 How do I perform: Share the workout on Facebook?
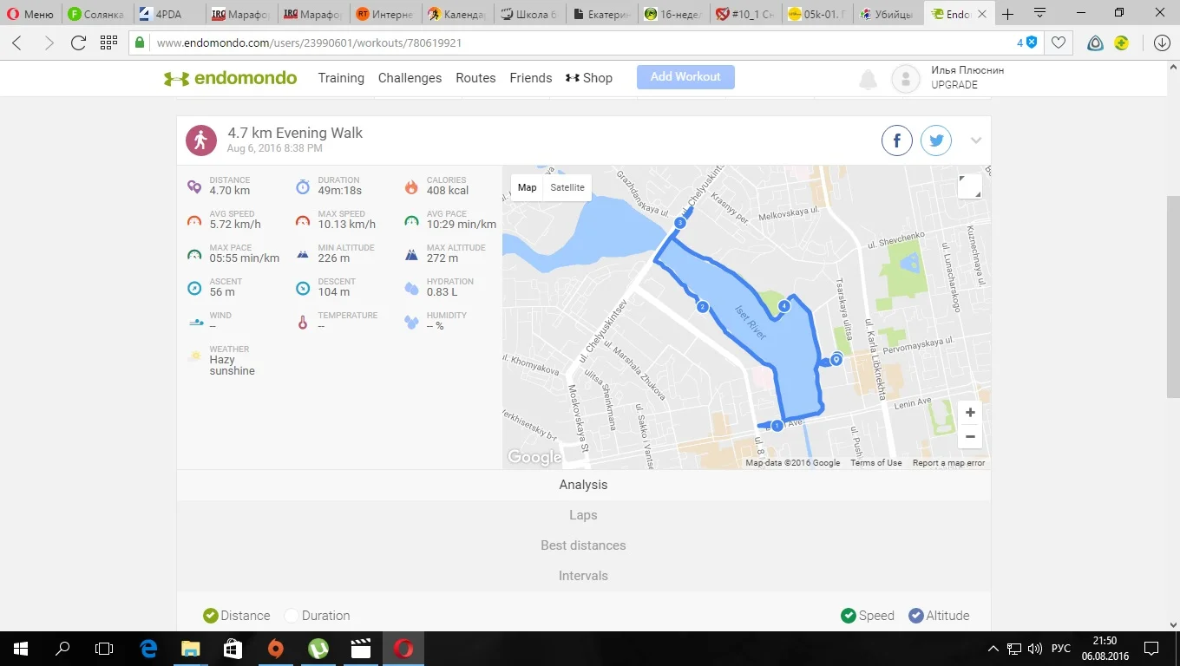pyautogui.click(x=897, y=140)
